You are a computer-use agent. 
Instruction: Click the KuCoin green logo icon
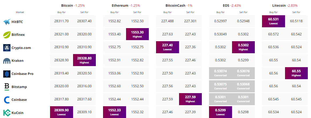click(7, 113)
